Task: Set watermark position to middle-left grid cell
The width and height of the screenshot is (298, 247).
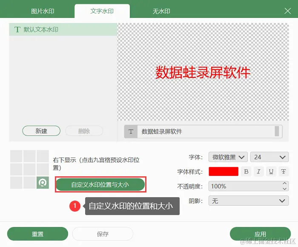Action: pos(16,169)
